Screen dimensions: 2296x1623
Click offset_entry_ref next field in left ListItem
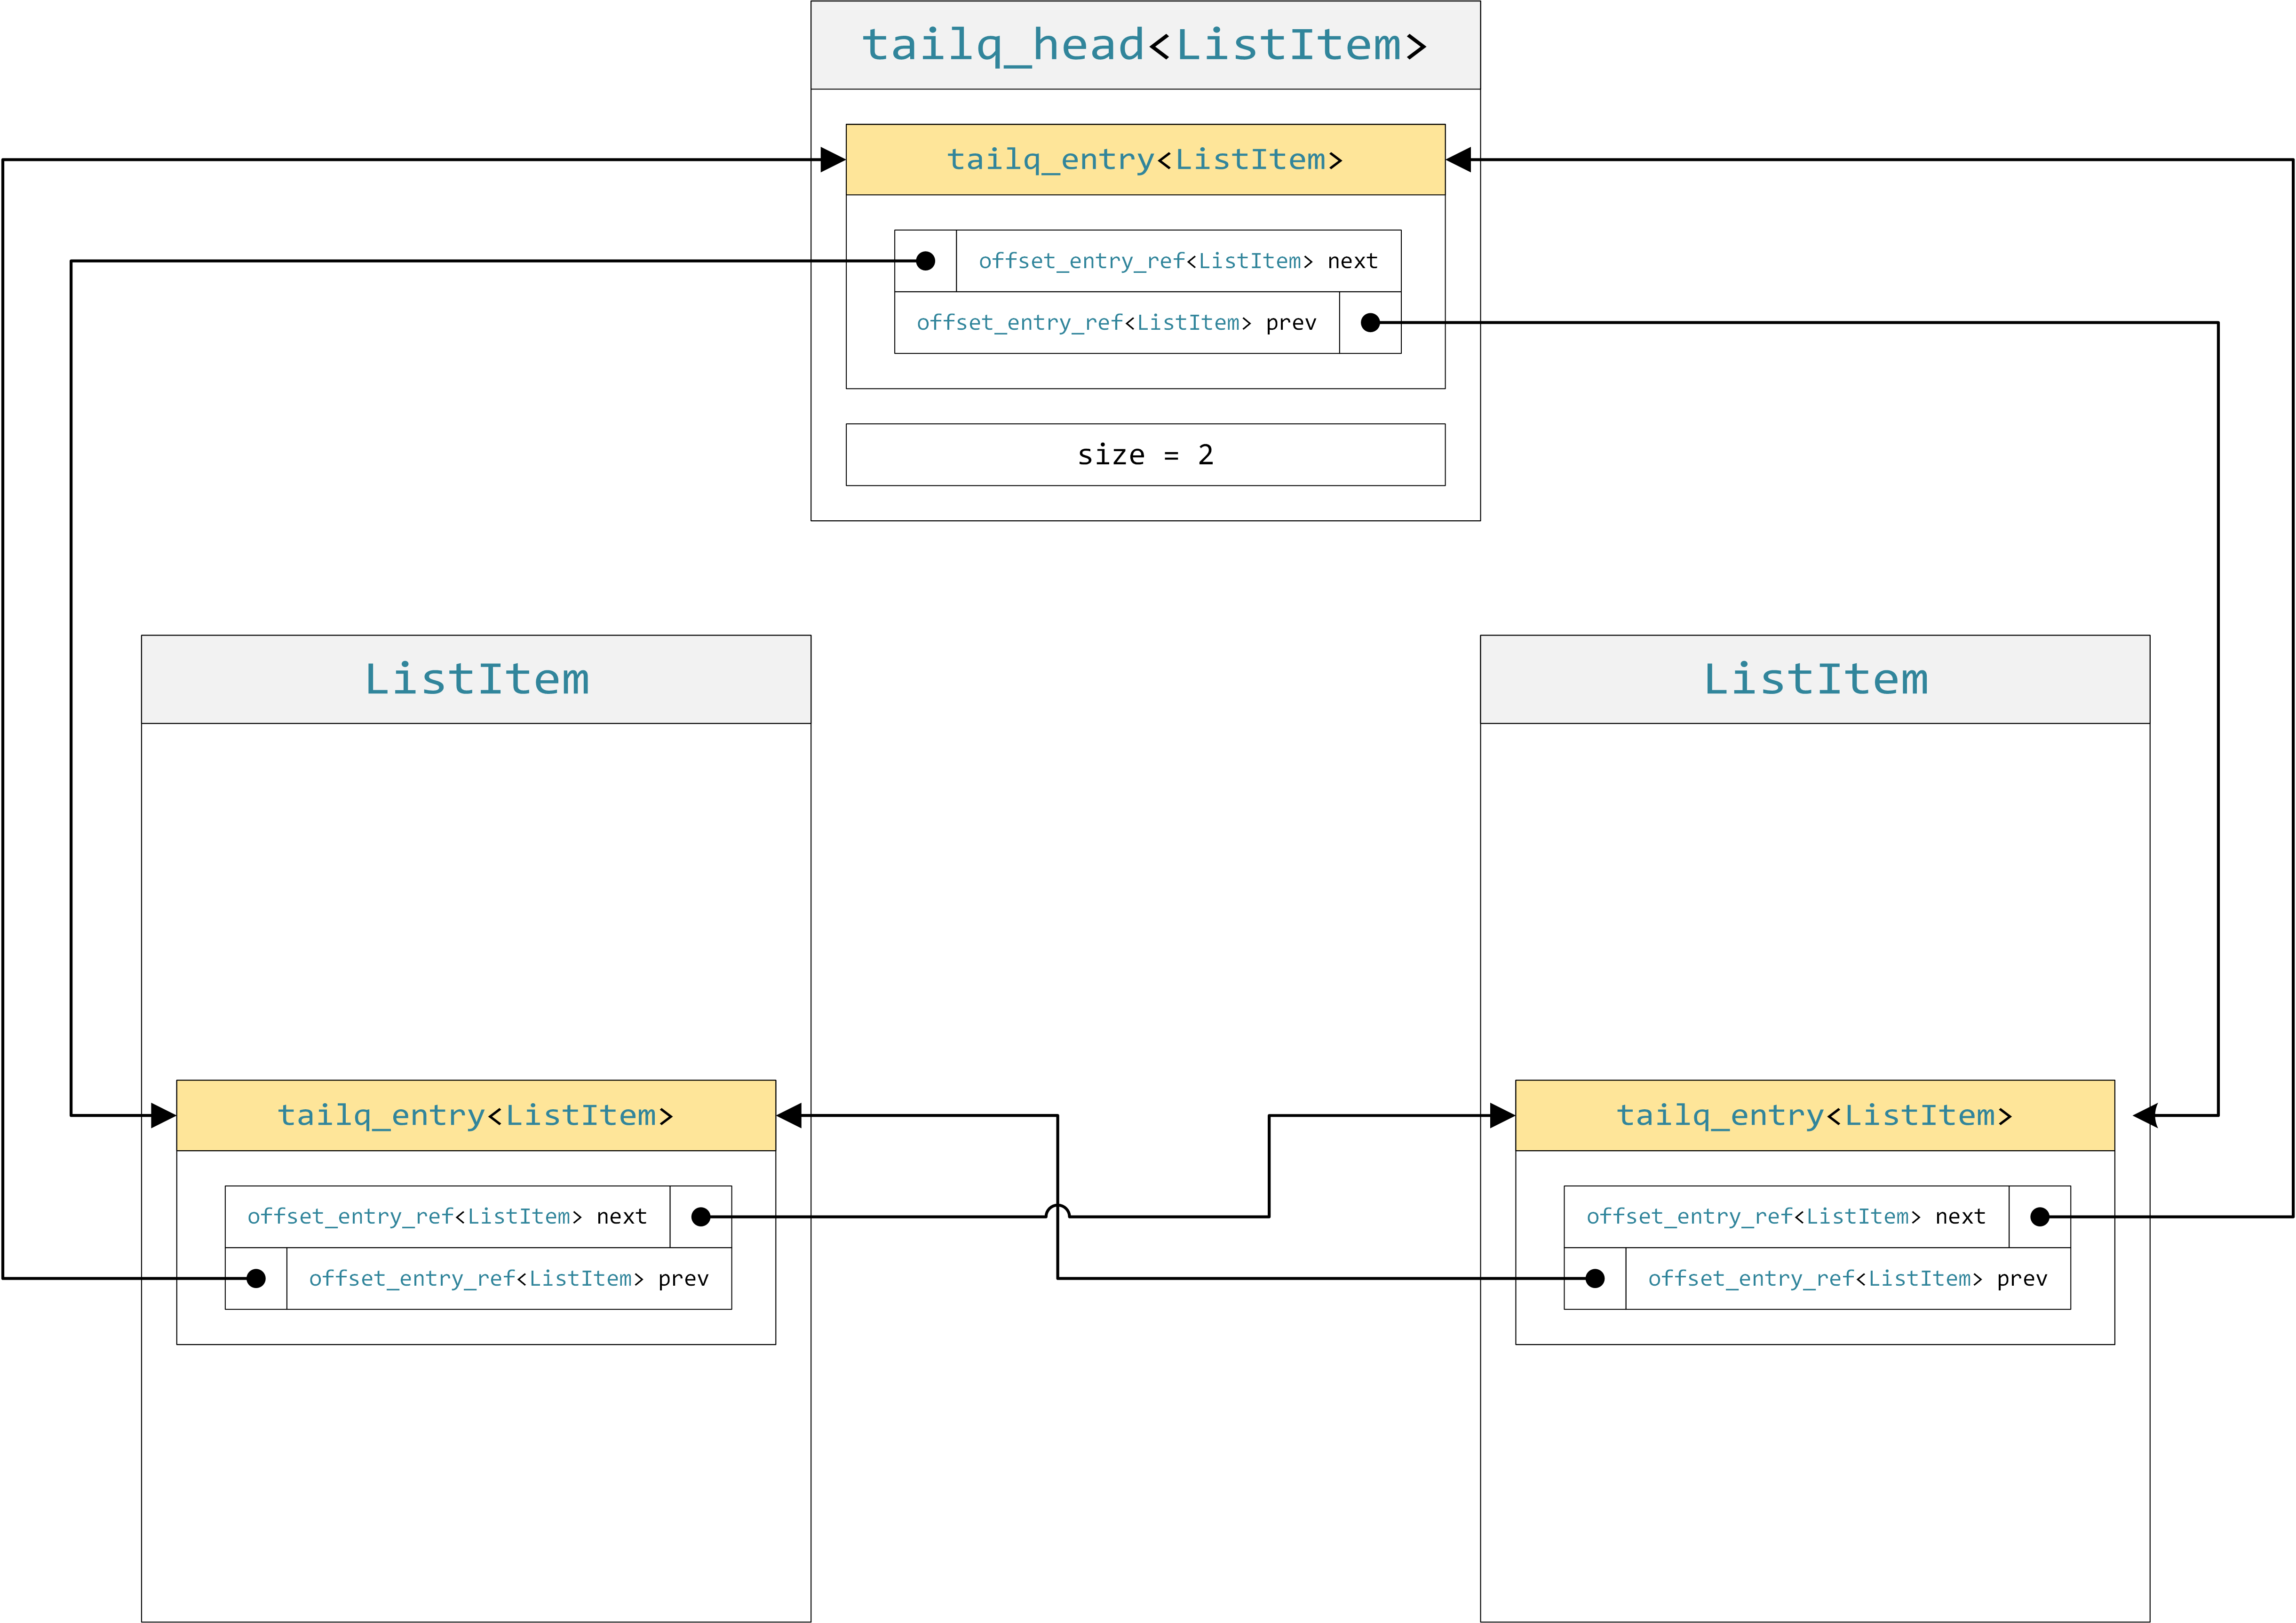pyautogui.click(x=447, y=1216)
